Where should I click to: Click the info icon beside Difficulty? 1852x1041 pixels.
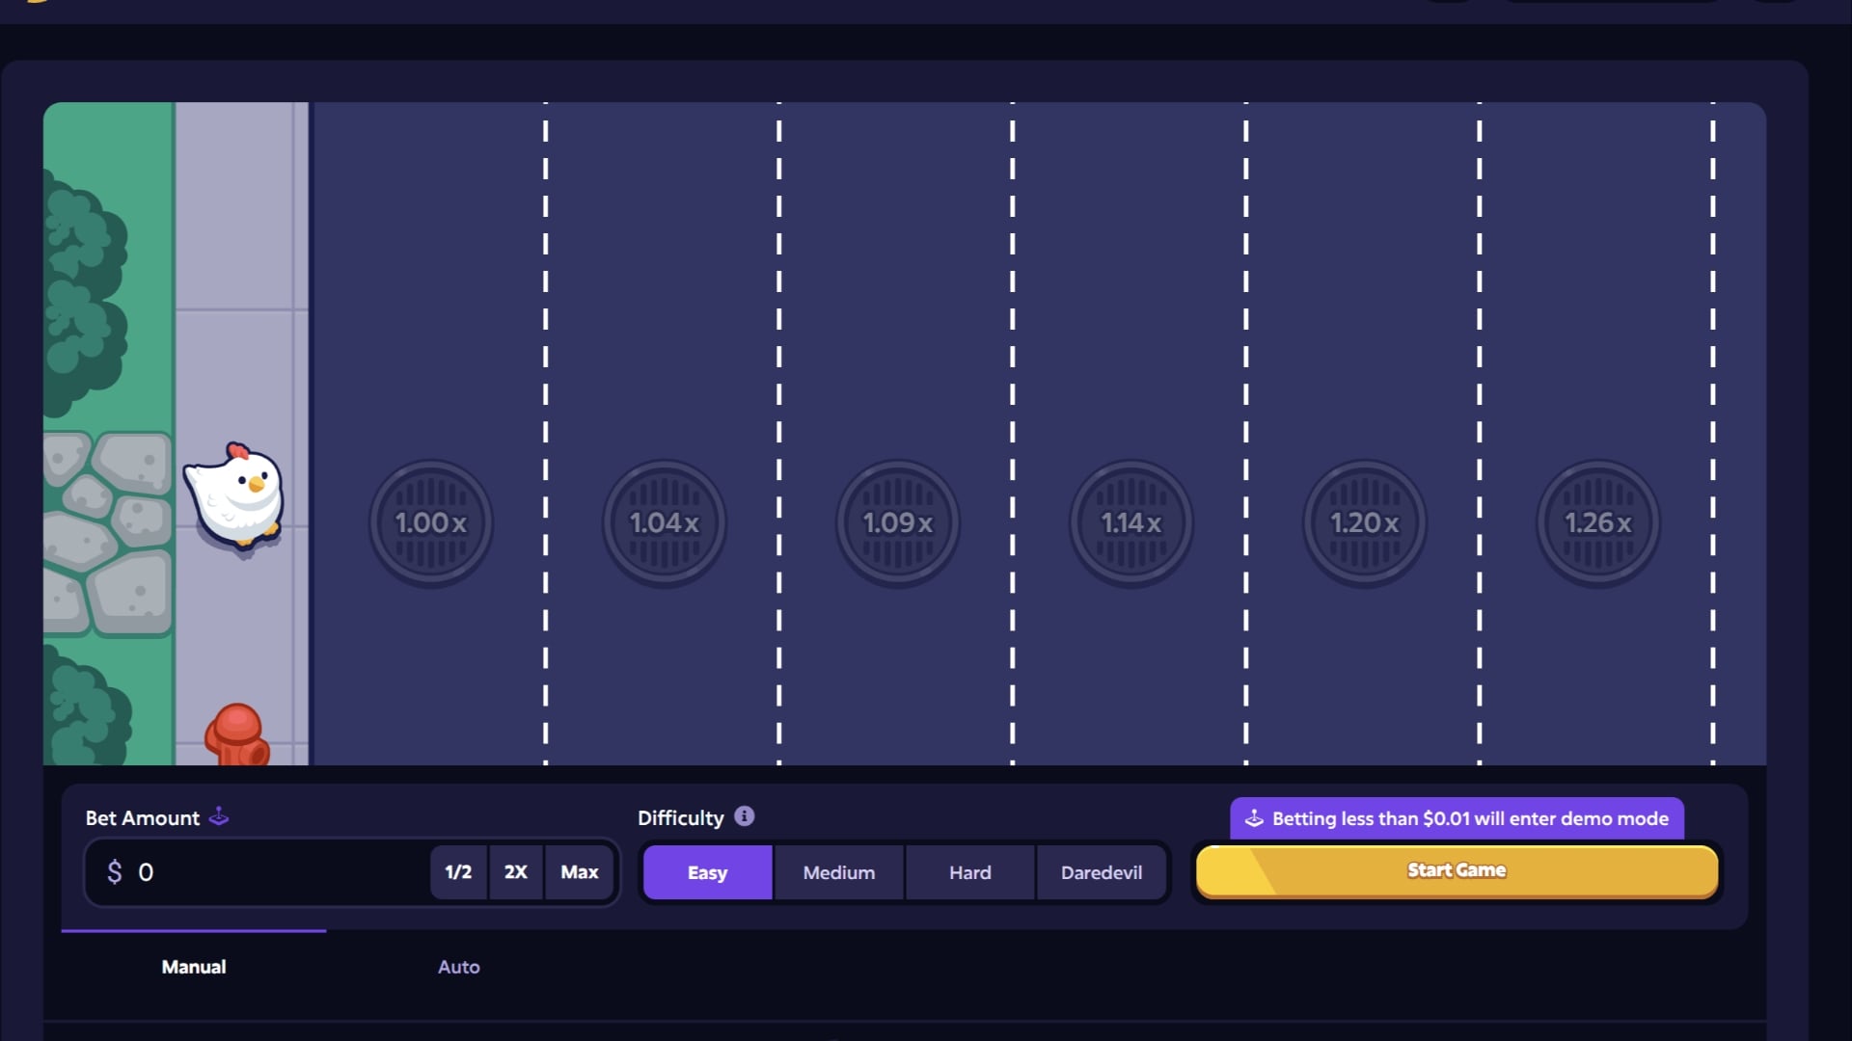click(x=743, y=816)
